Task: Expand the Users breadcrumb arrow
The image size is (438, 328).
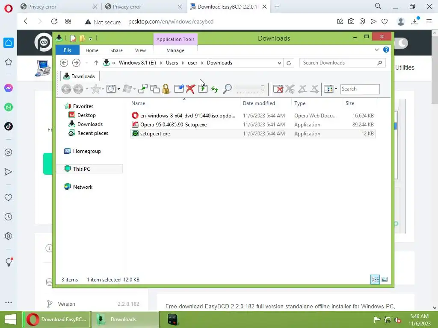Action: [x=183, y=63]
